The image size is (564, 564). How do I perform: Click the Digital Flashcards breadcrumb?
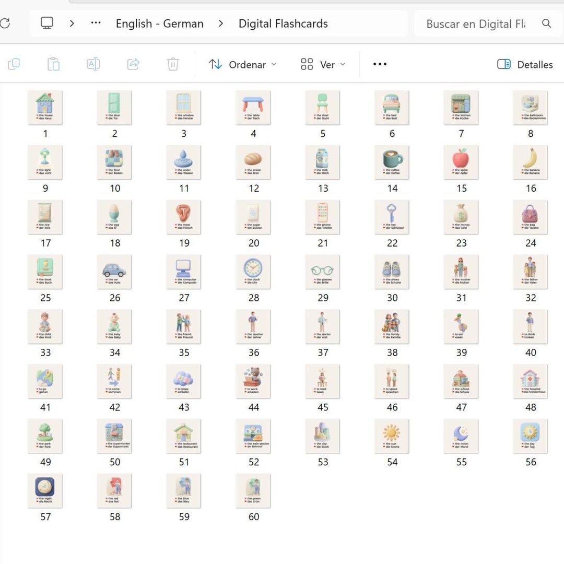click(x=283, y=23)
